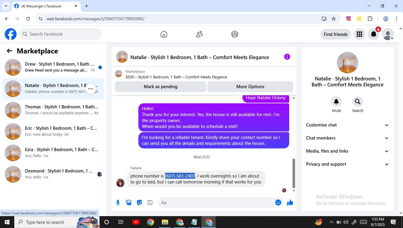Click the chat message scrollbar thumb
The width and height of the screenshot is (403, 228).
(x=294, y=173)
